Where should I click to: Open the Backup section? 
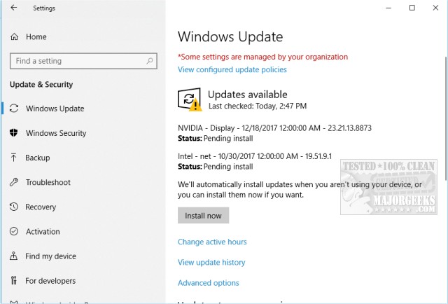pyautogui.click(x=37, y=158)
